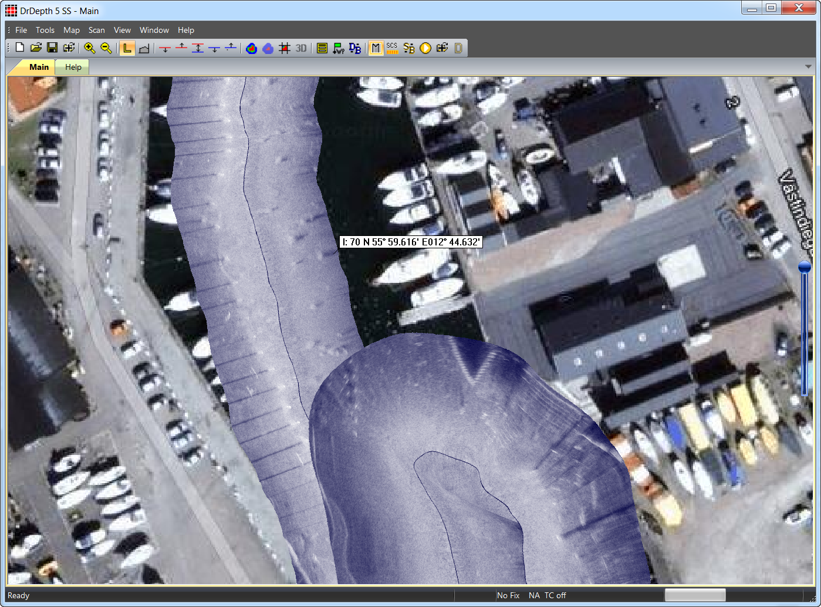Click the coordinate label on the map
The image size is (821, 607).
[x=411, y=242]
